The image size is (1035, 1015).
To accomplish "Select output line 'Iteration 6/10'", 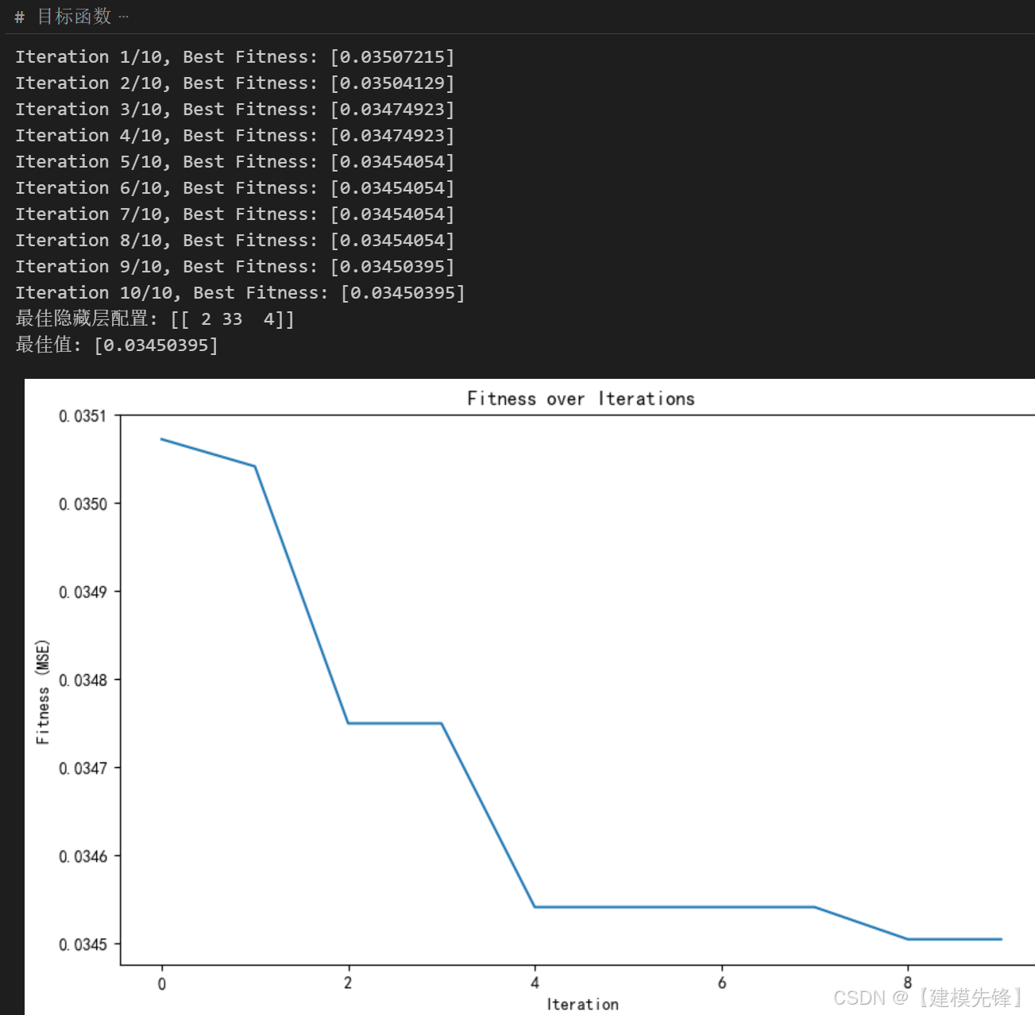I will [235, 188].
